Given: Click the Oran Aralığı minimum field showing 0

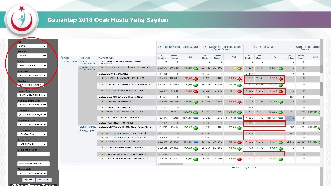Looking at the screenshot, I should pyautogui.click(x=33, y=154).
